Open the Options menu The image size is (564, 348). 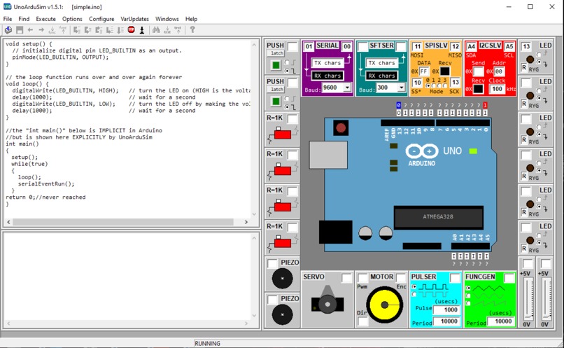point(72,19)
